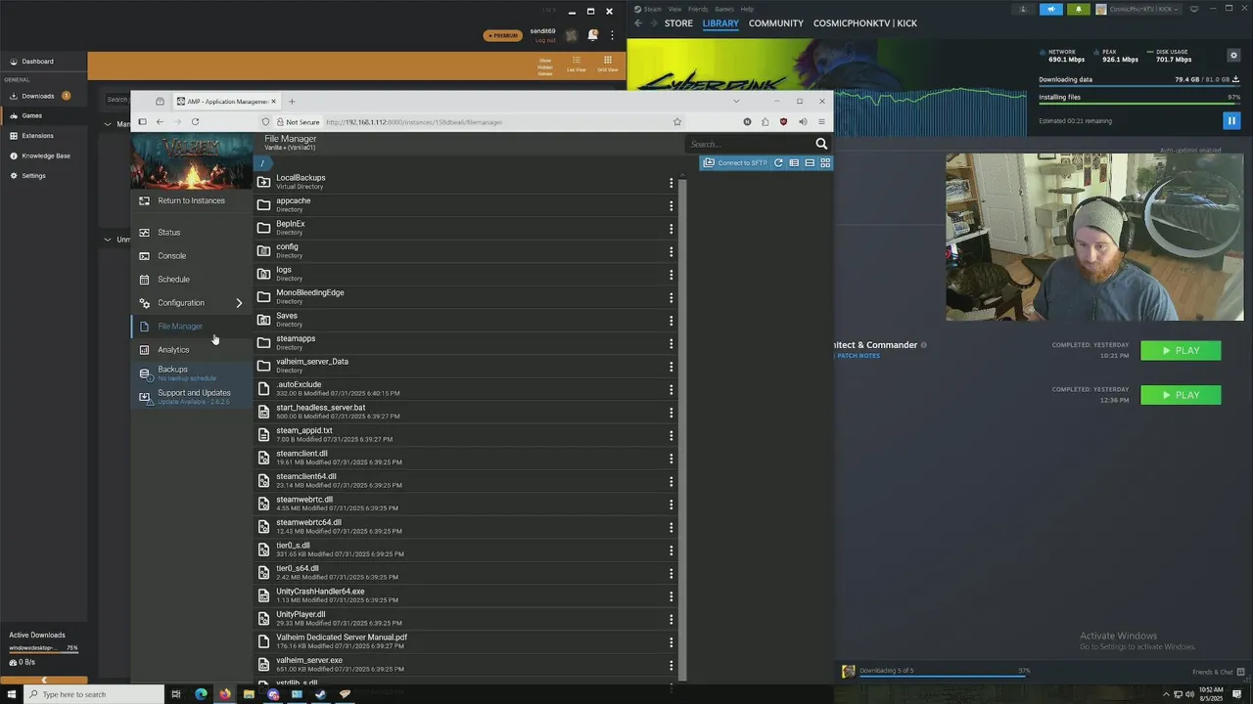
Task: Open the valheim_server_Data folder icon
Action: click(x=263, y=366)
